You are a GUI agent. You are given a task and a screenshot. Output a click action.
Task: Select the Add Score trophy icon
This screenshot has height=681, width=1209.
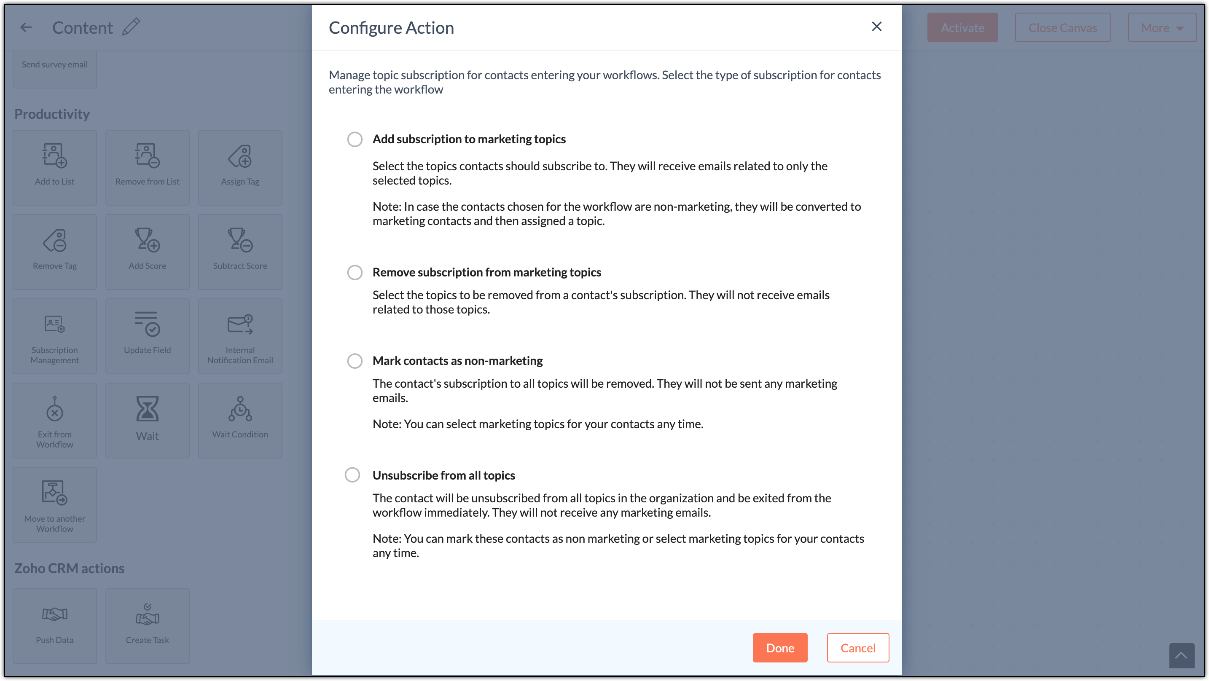click(x=148, y=240)
